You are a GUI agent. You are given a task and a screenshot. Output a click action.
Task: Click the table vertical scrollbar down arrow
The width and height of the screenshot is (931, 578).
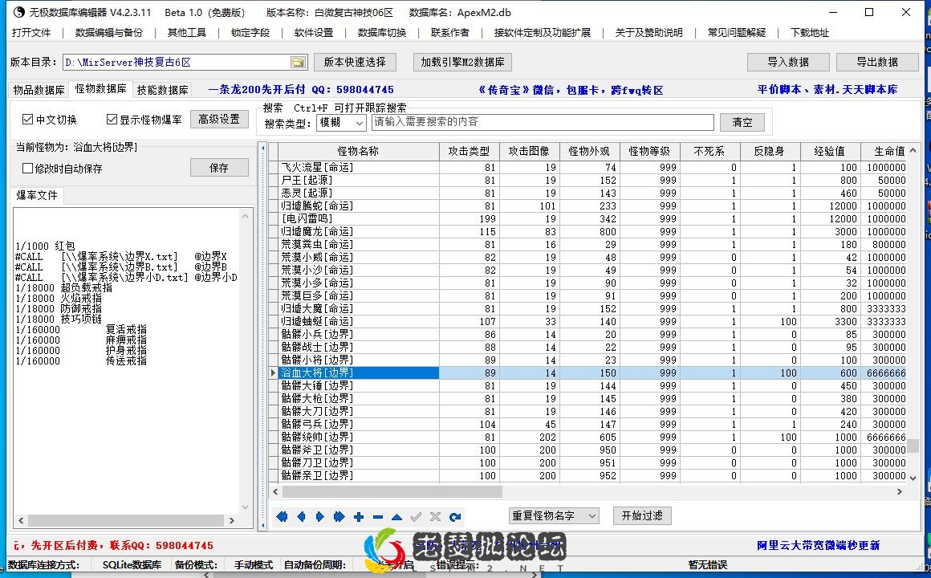coord(913,477)
